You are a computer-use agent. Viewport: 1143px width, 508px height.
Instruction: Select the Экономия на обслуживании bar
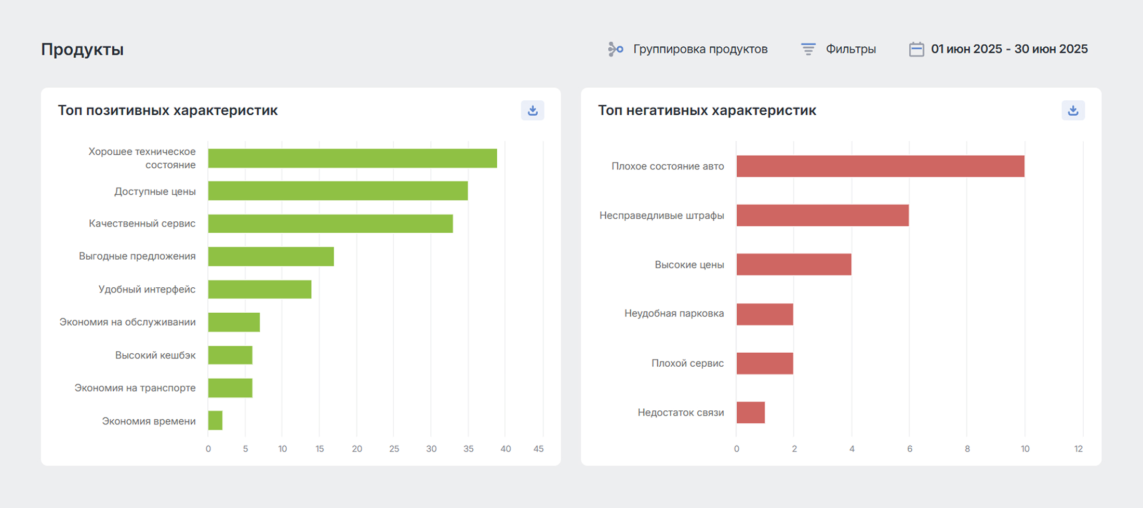[234, 322]
